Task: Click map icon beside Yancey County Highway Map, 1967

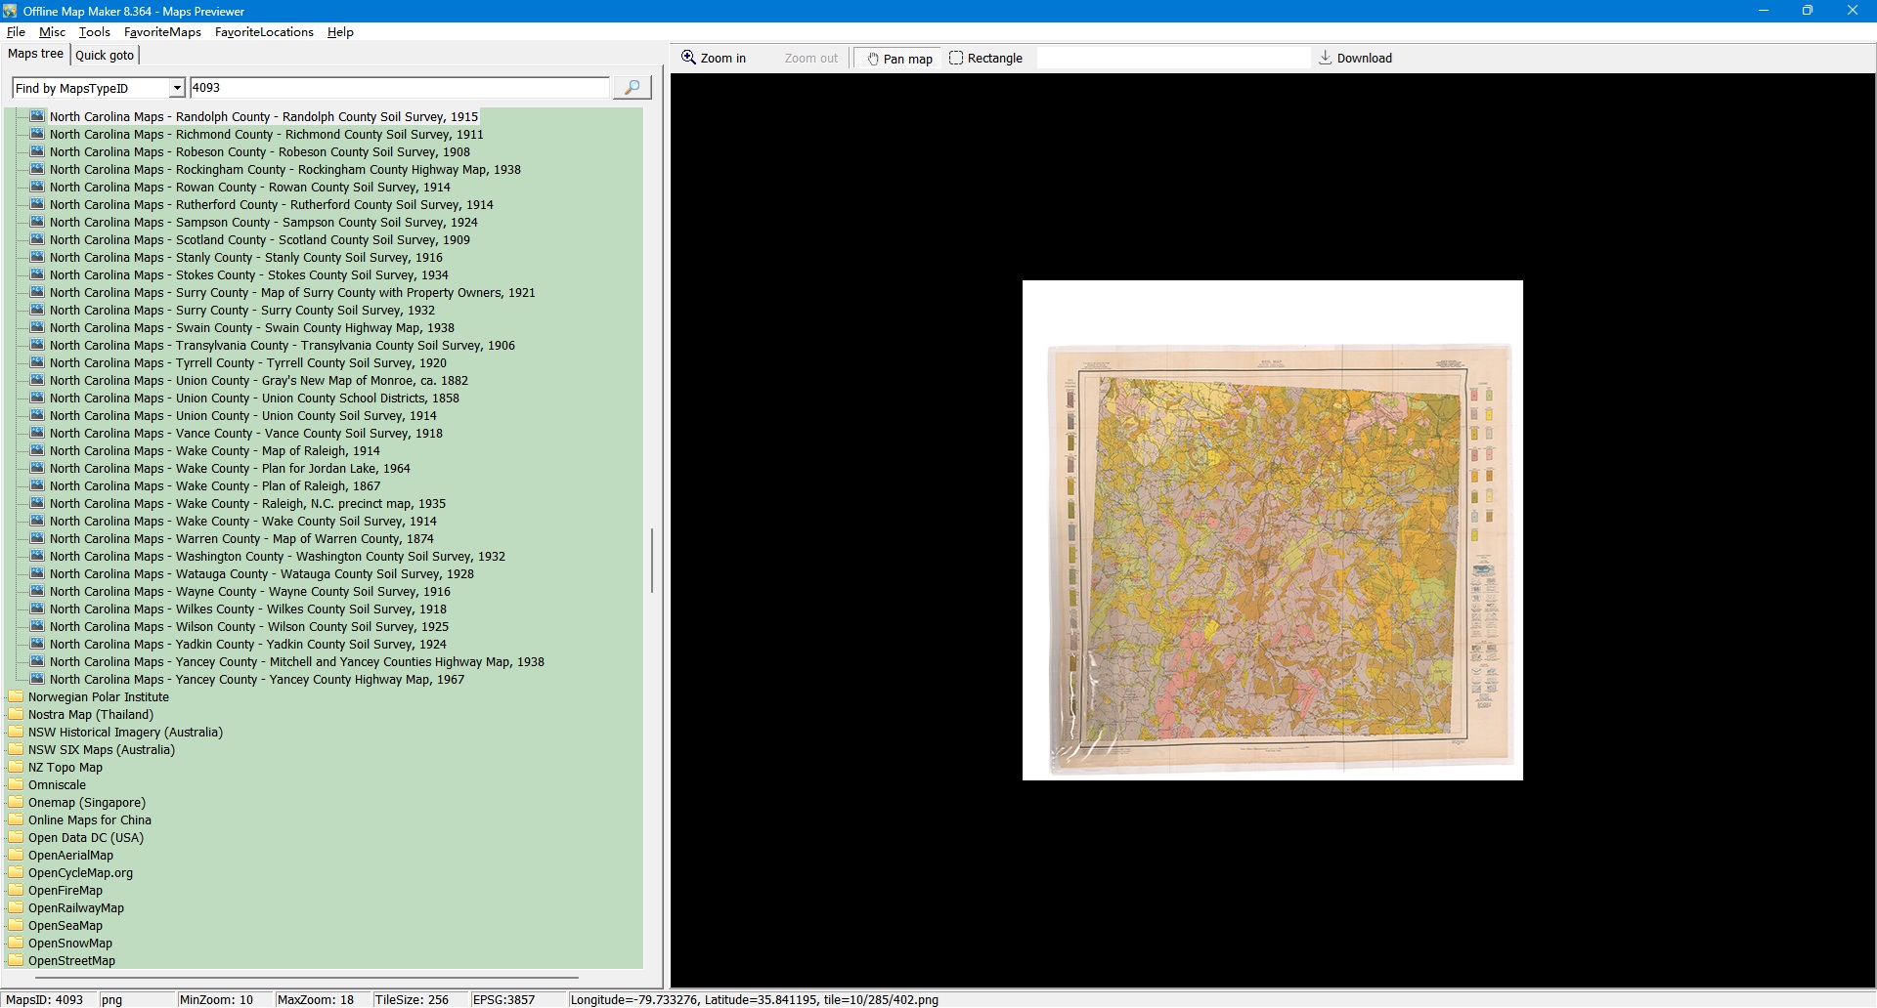Action: pyautogui.click(x=38, y=679)
